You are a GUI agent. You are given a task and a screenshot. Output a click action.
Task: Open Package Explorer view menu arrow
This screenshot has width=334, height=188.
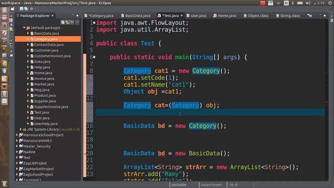[x=77, y=22]
